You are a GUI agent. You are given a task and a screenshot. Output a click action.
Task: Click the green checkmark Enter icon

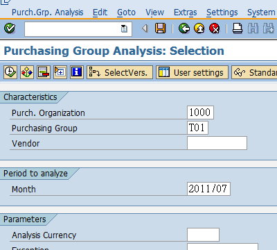(10, 28)
